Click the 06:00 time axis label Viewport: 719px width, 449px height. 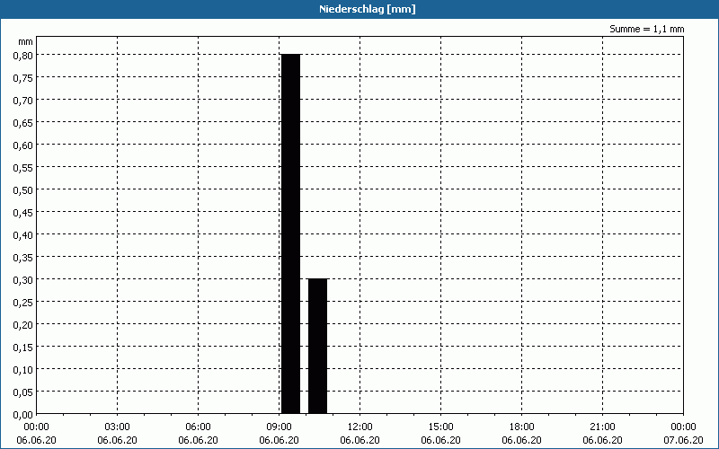198,427
